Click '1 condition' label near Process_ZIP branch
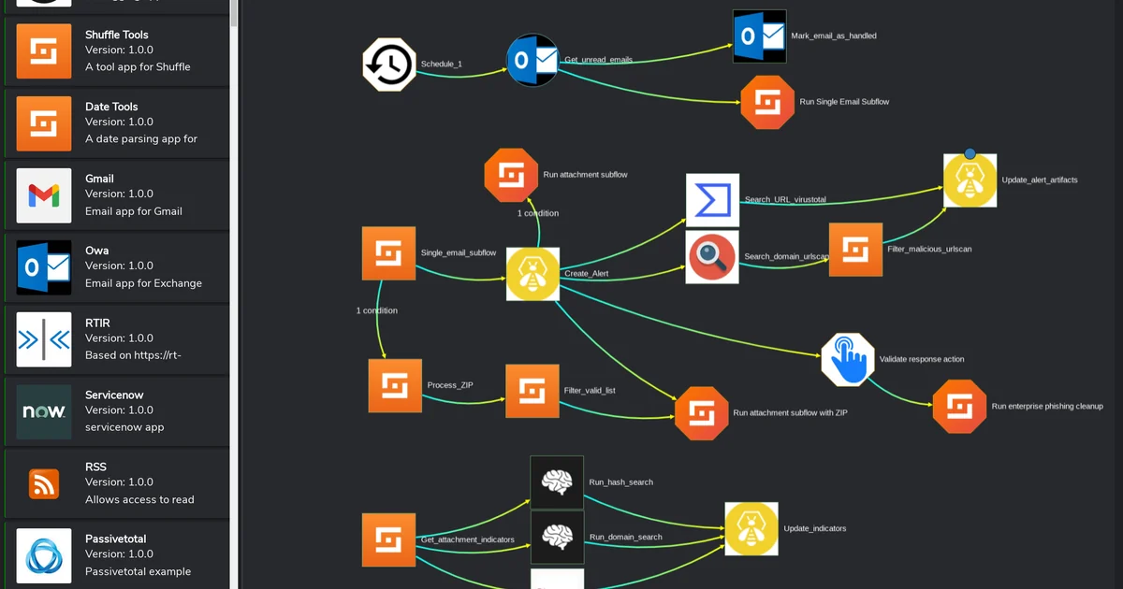 pos(377,310)
